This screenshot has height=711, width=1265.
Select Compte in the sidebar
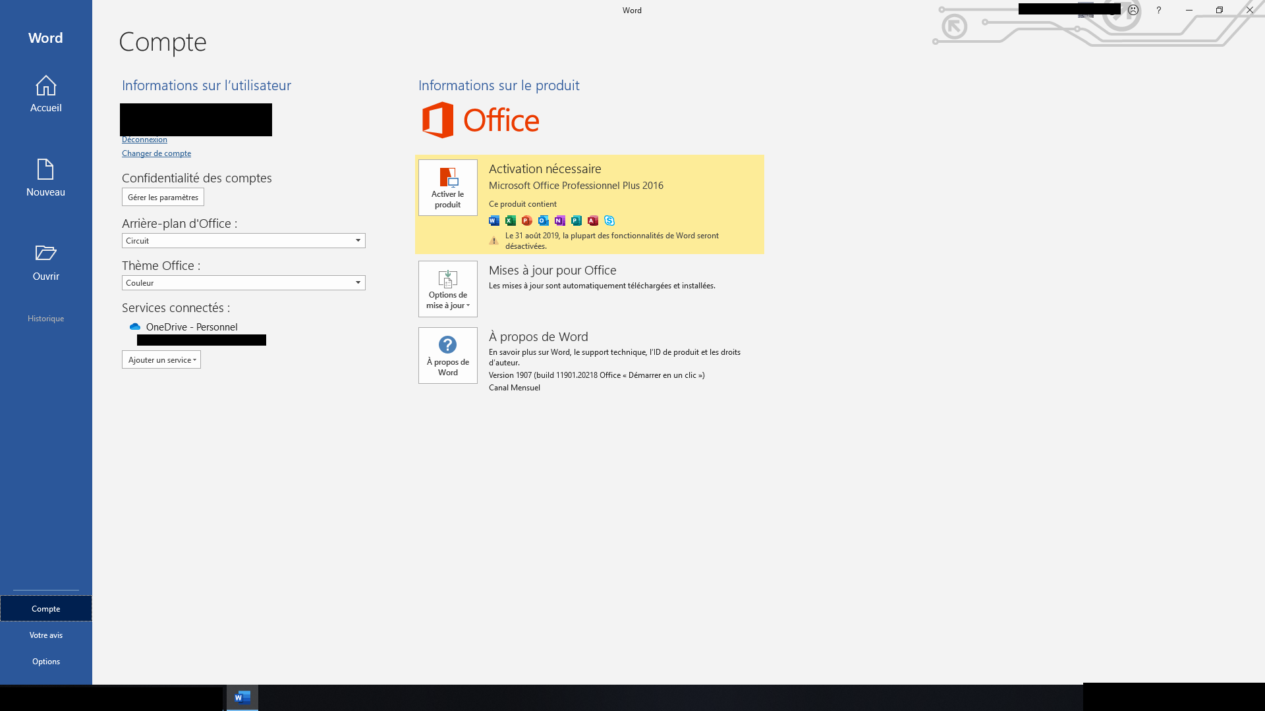[x=46, y=608]
